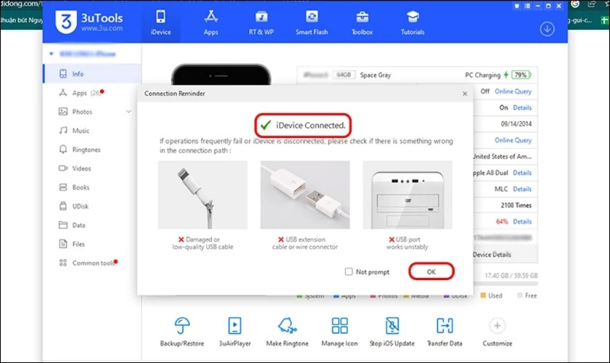Open the Stop iOS Update tool
The width and height of the screenshot is (610, 363).
391,332
